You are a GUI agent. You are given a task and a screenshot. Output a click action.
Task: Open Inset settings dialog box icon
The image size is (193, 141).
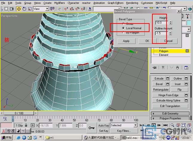(x=186, y=84)
